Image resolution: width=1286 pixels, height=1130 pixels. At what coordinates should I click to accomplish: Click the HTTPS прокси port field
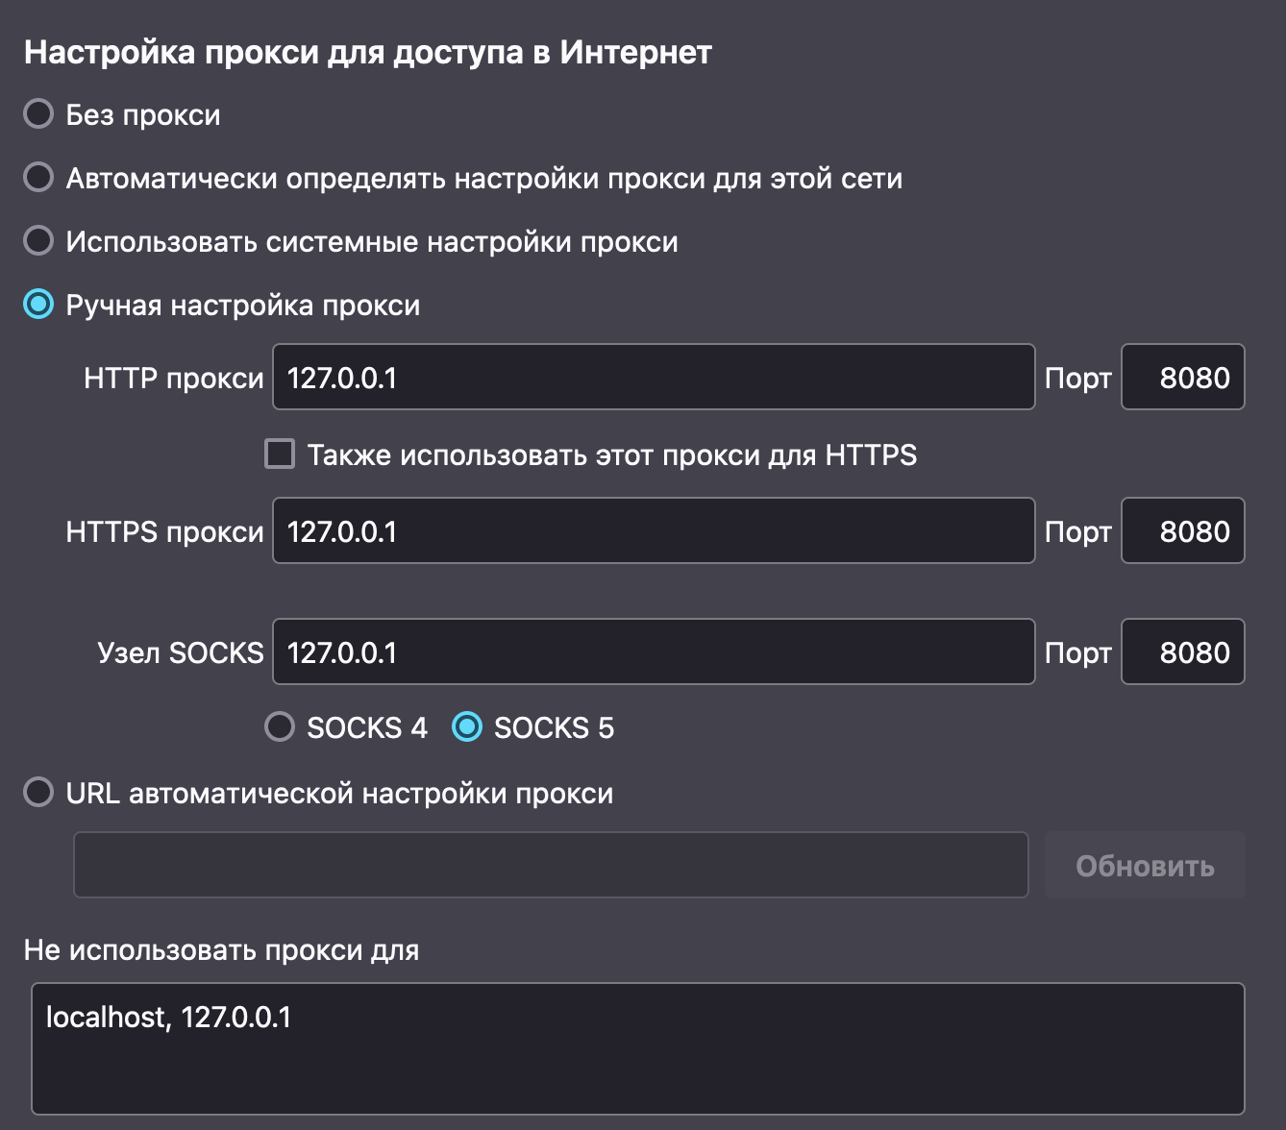(x=1182, y=531)
